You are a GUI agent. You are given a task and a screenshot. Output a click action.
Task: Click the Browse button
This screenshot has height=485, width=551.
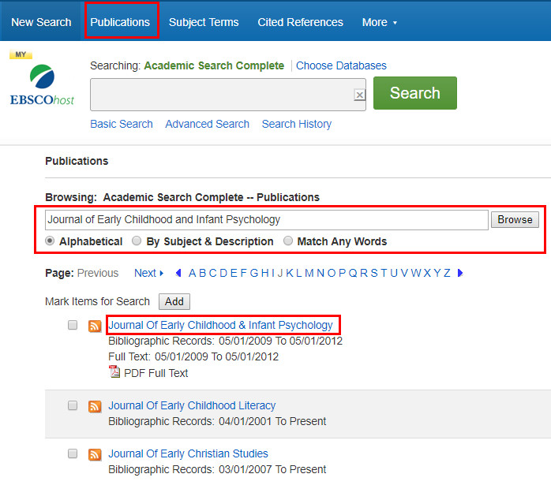[x=515, y=220]
